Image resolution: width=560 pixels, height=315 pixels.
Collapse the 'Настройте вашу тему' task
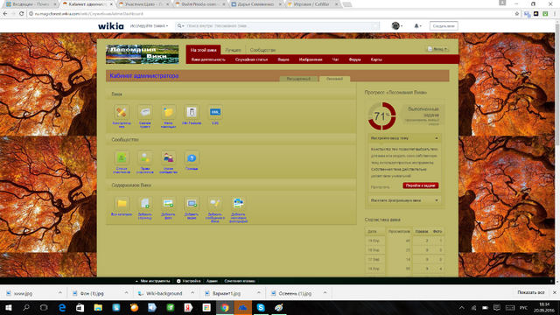pyautogui.click(x=436, y=138)
